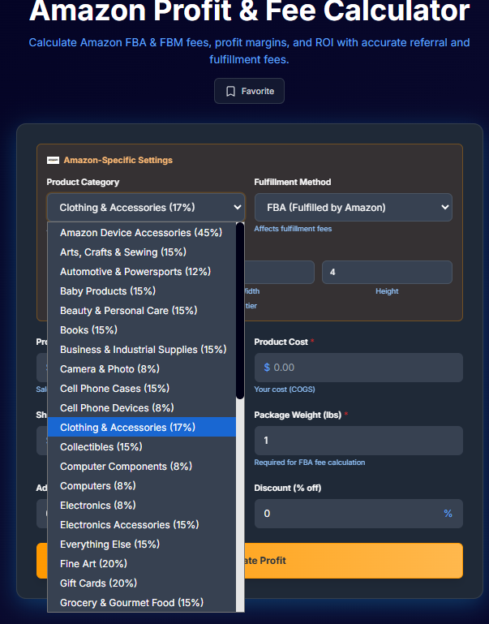Pick Electronics Accessories (15%)
489x624 pixels.
tap(142, 525)
